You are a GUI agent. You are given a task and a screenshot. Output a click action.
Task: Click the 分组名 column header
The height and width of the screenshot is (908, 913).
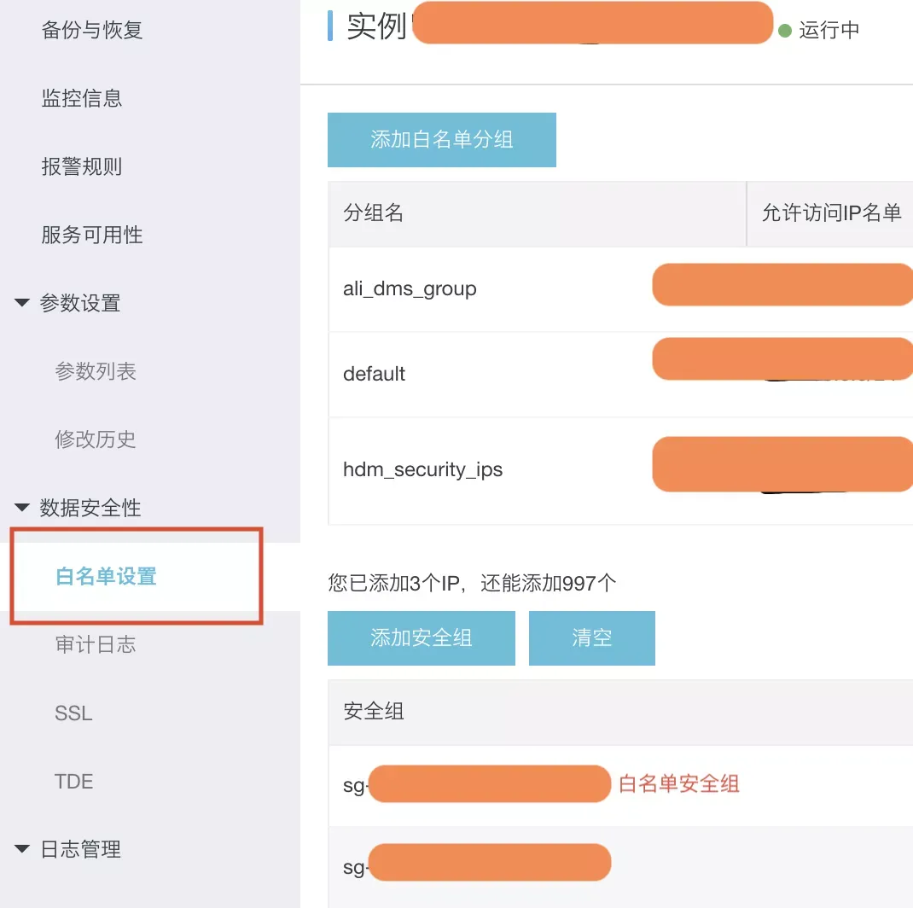tap(373, 212)
